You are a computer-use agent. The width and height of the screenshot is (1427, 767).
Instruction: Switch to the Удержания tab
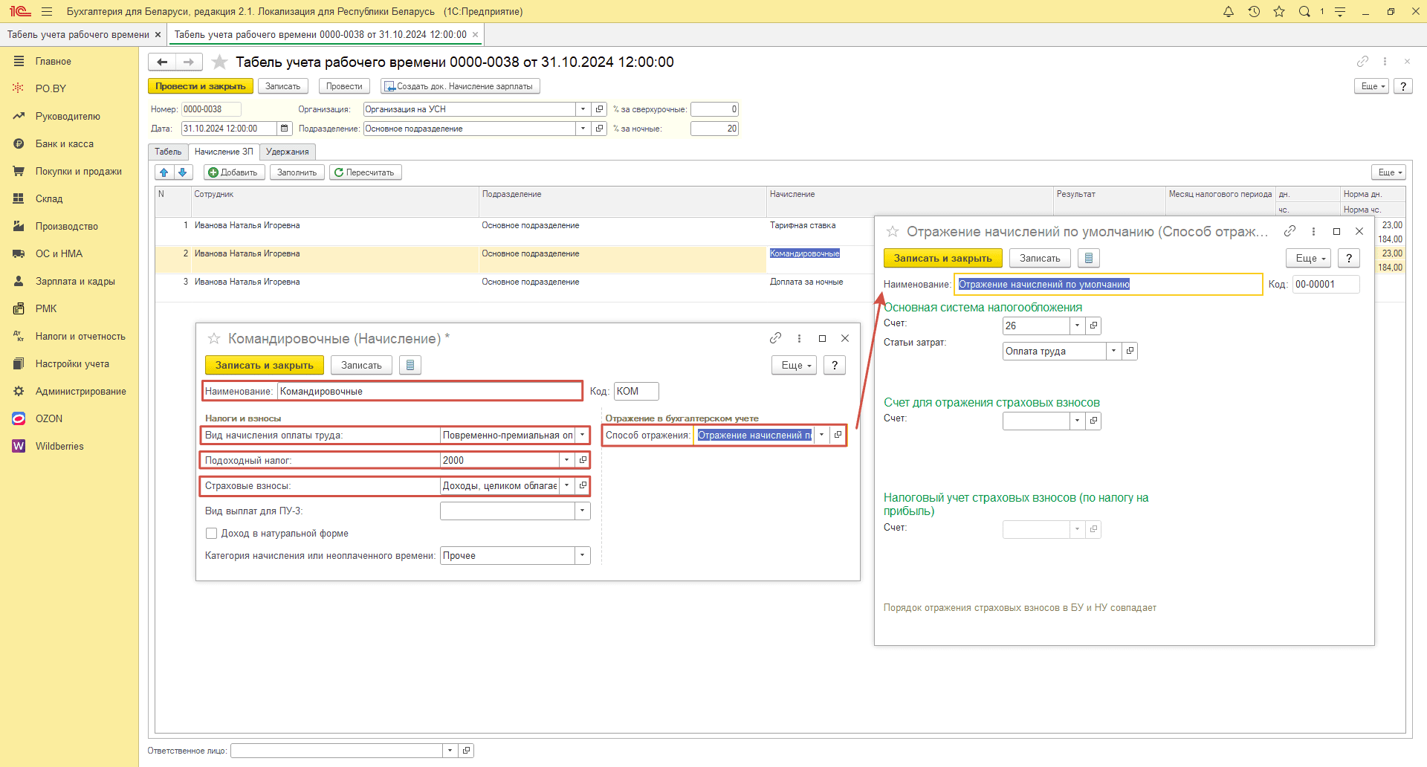tap(287, 152)
